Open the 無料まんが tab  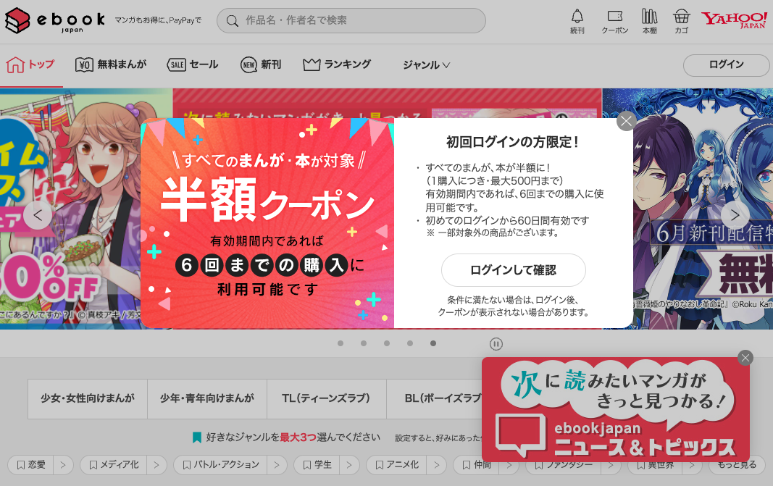pos(111,64)
